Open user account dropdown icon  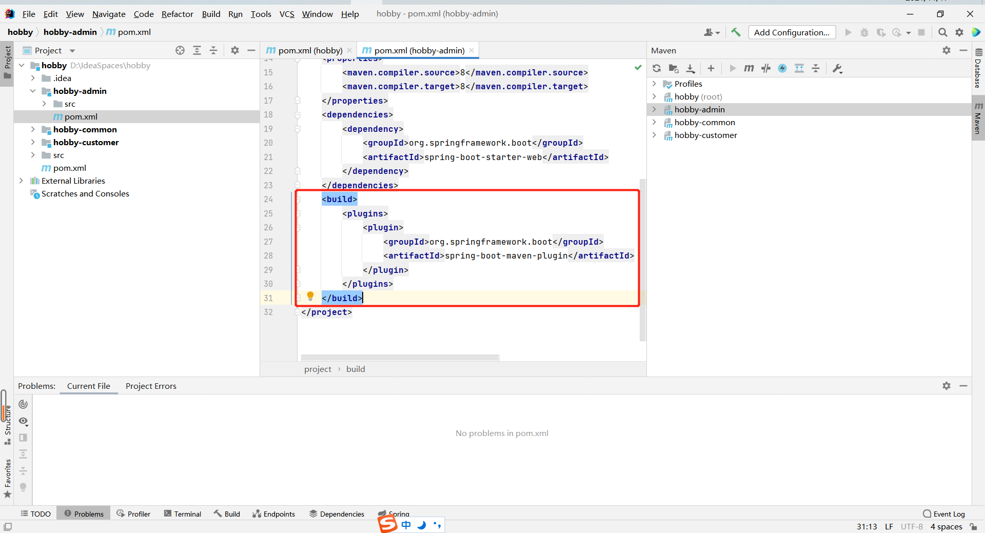[x=712, y=32]
